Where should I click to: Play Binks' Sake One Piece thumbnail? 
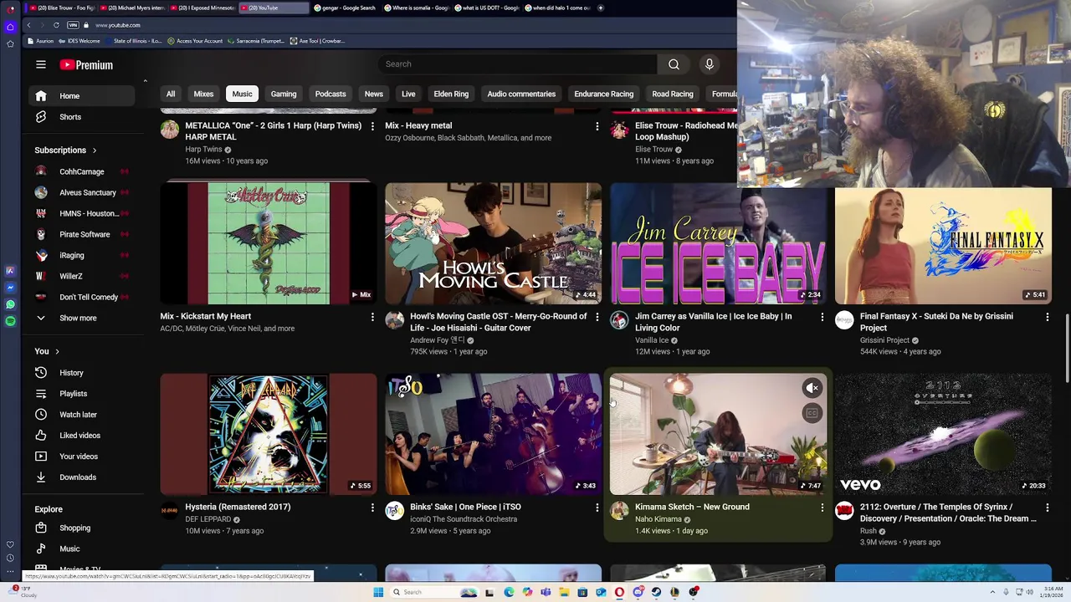coord(493,434)
